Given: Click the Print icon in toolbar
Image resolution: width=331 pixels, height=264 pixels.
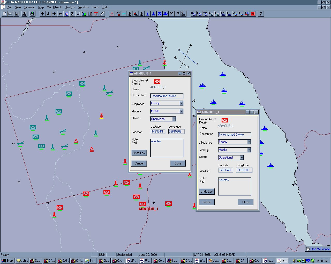Looking at the screenshot, I should pyautogui.click(x=32, y=14).
